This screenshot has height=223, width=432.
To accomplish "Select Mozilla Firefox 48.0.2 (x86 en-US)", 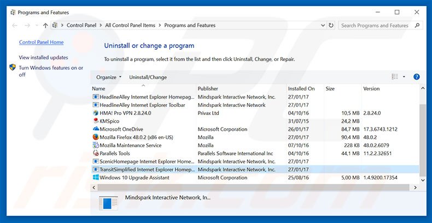I will tap(136, 137).
